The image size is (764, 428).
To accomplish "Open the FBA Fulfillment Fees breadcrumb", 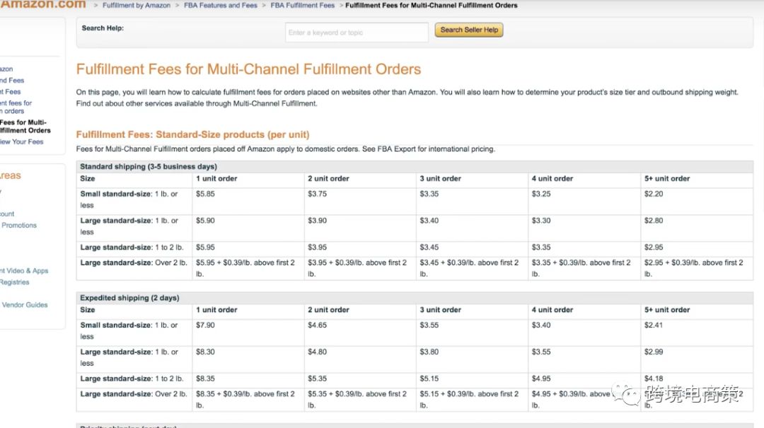I will [x=302, y=6].
